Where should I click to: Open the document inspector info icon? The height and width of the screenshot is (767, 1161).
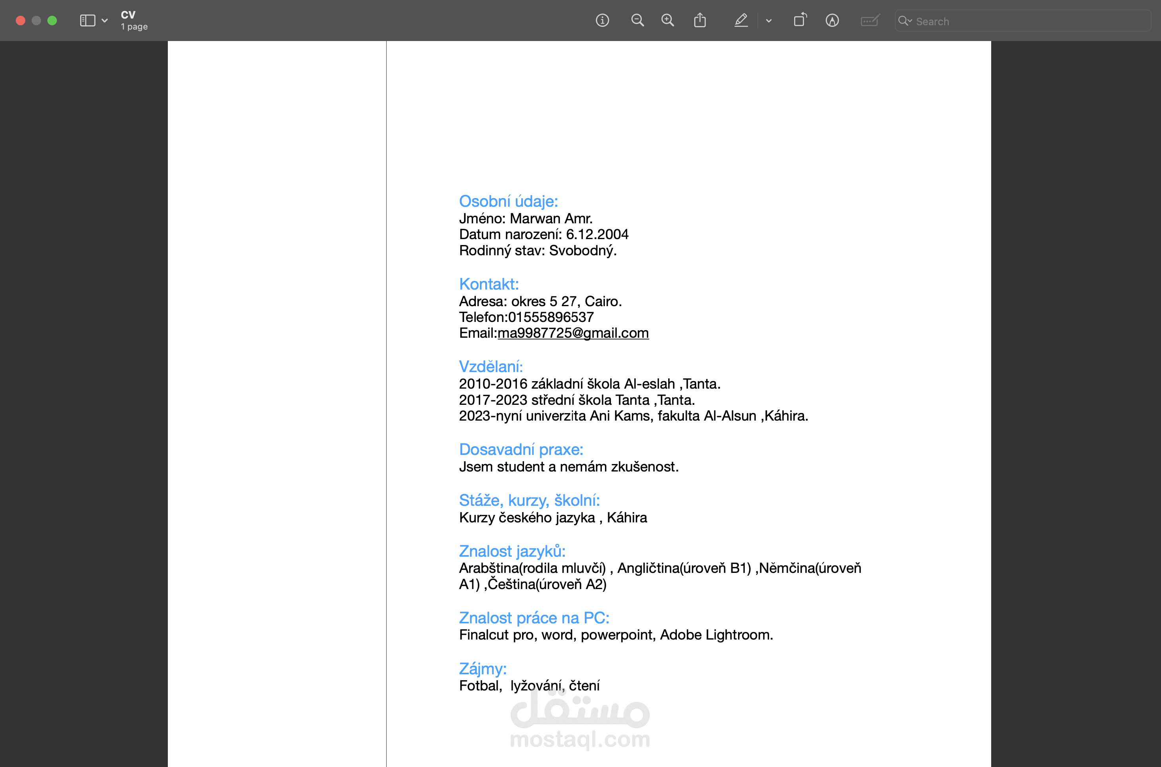[x=602, y=21]
